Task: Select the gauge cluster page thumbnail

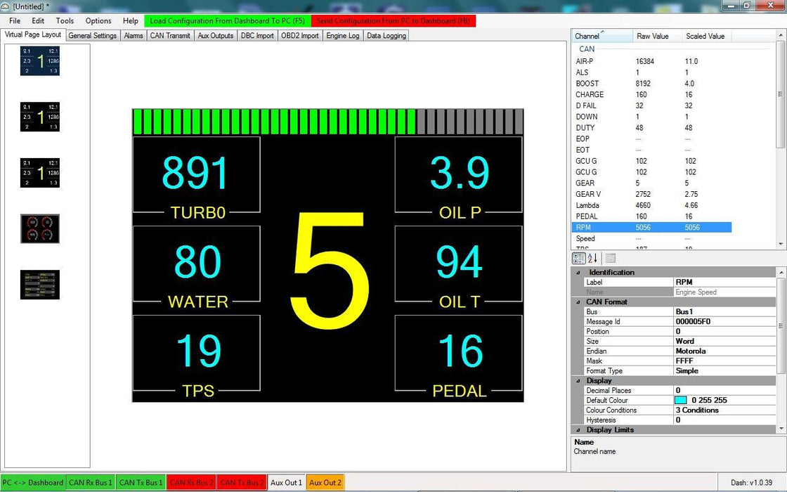Action: point(39,228)
